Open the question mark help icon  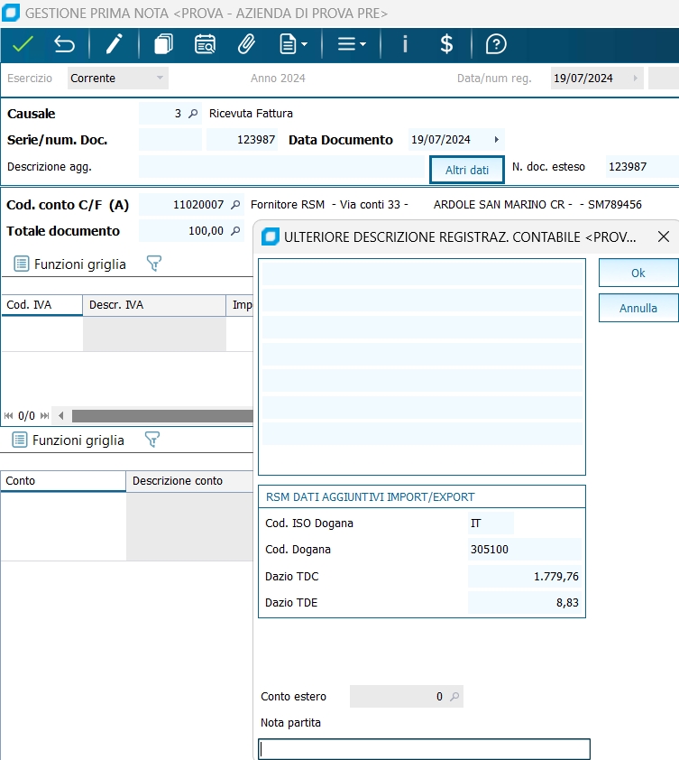[495, 43]
